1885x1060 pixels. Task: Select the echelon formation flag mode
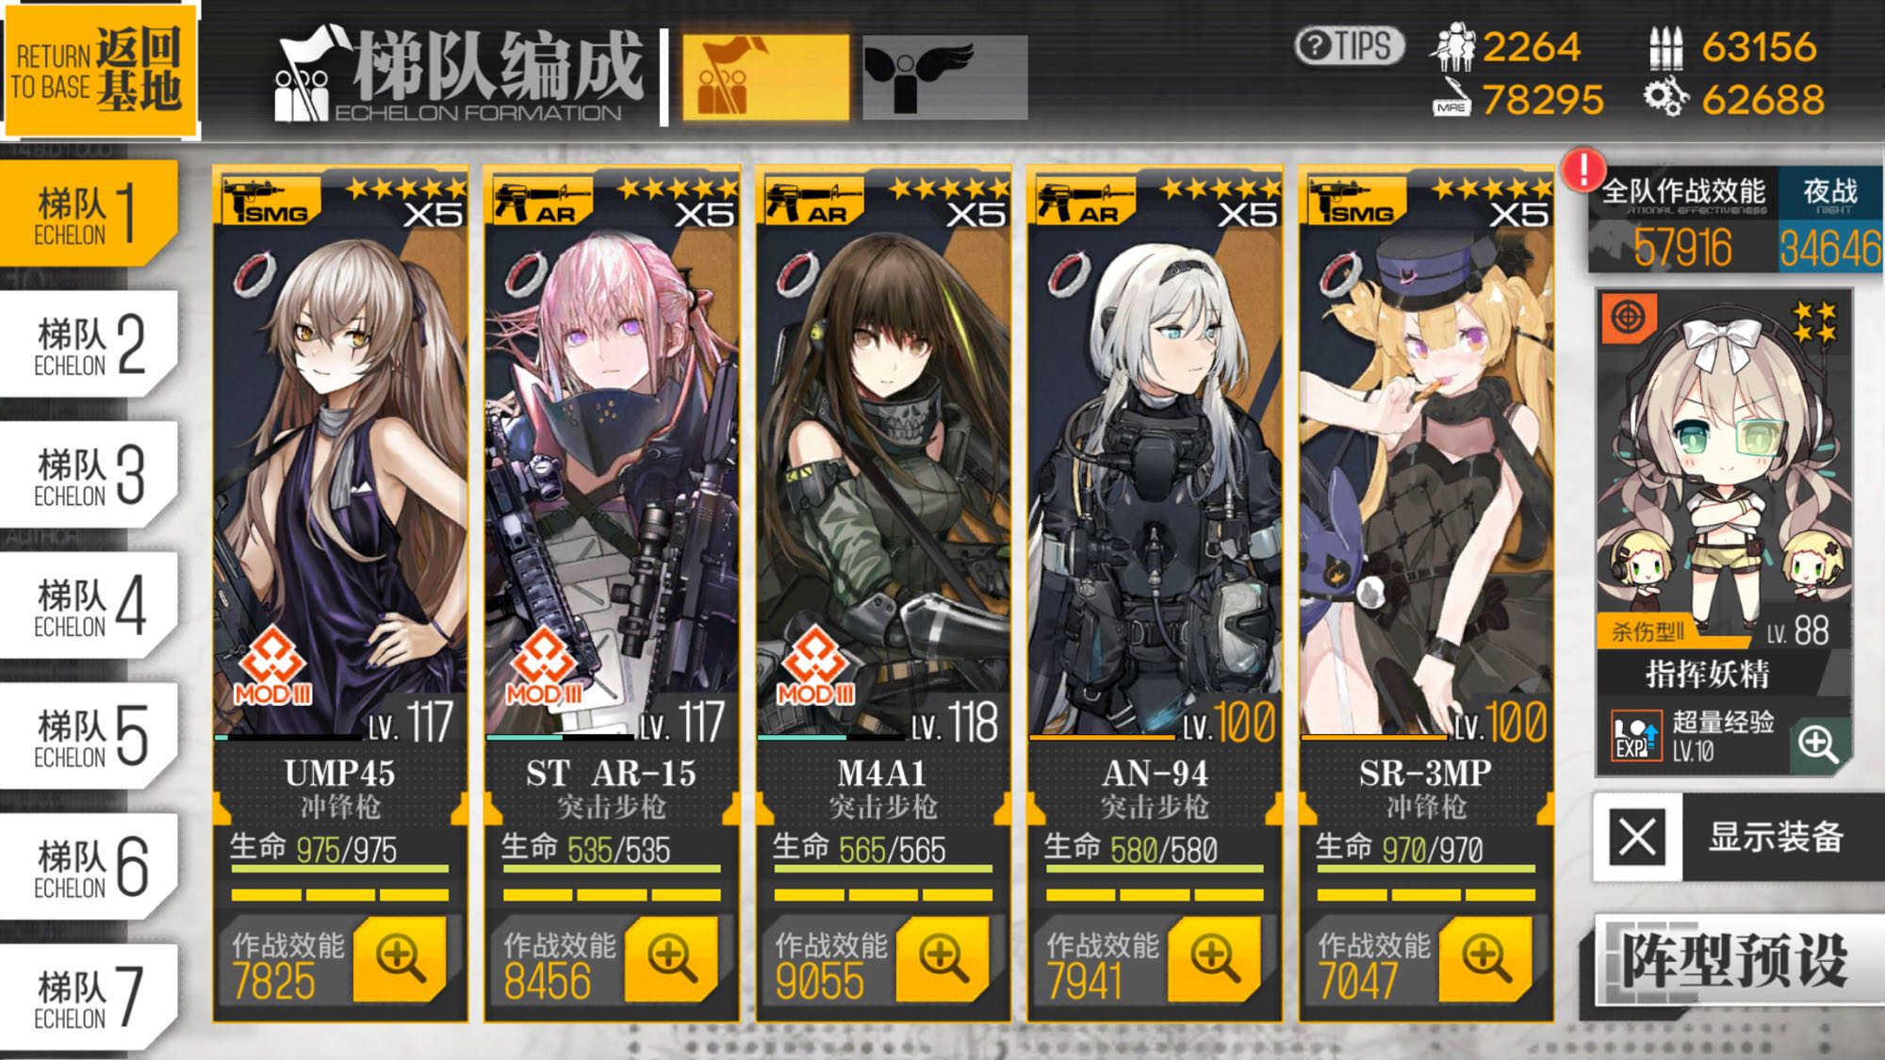pyautogui.click(x=765, y=77)
